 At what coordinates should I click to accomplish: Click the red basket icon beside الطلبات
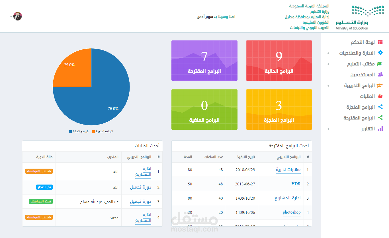tap(381, 96)
